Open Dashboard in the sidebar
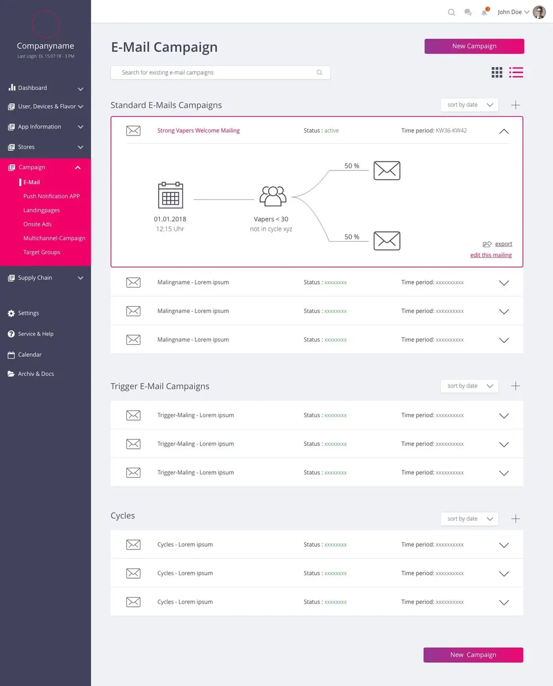 (33, 88)
